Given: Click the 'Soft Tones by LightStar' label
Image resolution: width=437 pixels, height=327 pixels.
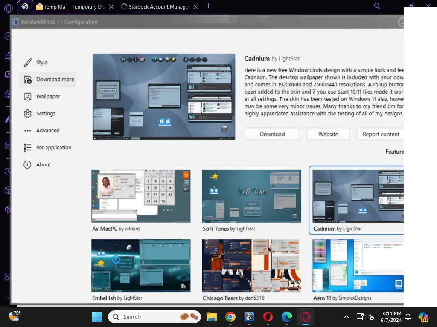Looking at the screenshot, I should coord(229,229).
